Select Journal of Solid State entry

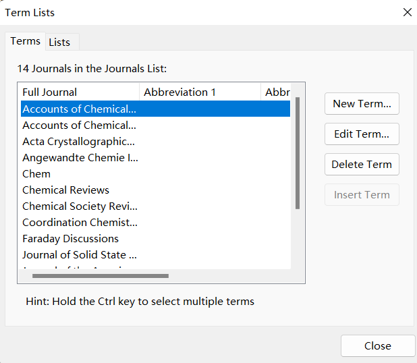155,255
